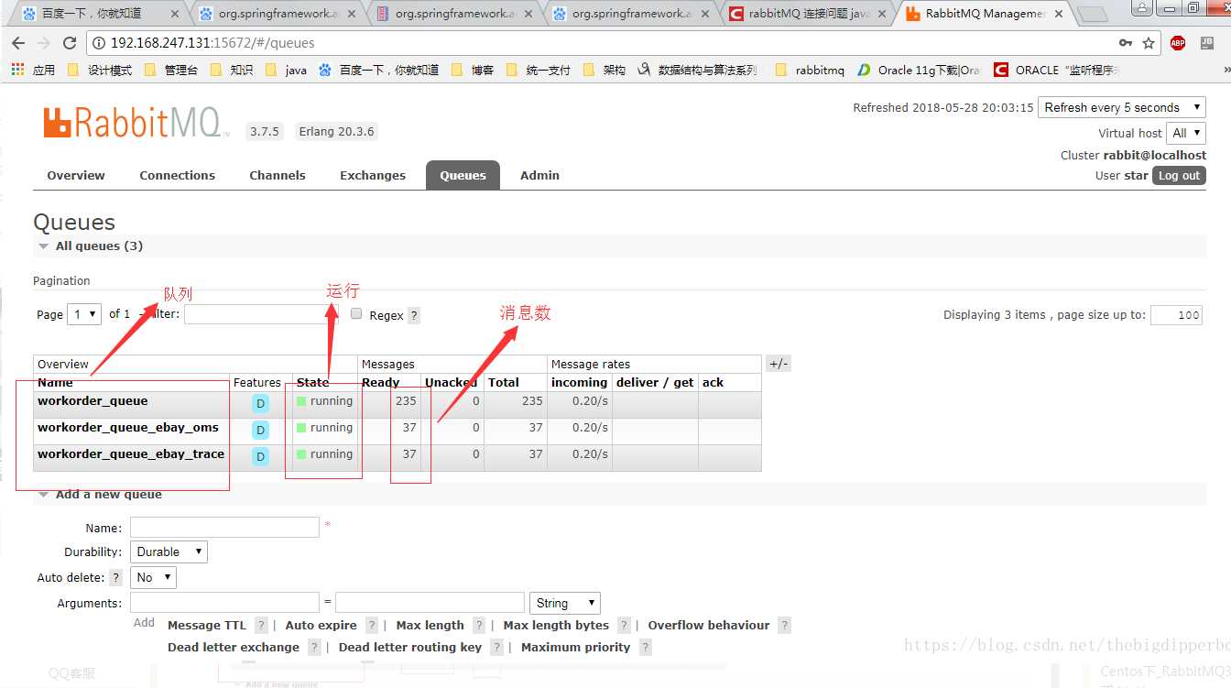Click the Max length bytes link
The height and width of the screenshot is (688, 1231).
pos(556,626)
